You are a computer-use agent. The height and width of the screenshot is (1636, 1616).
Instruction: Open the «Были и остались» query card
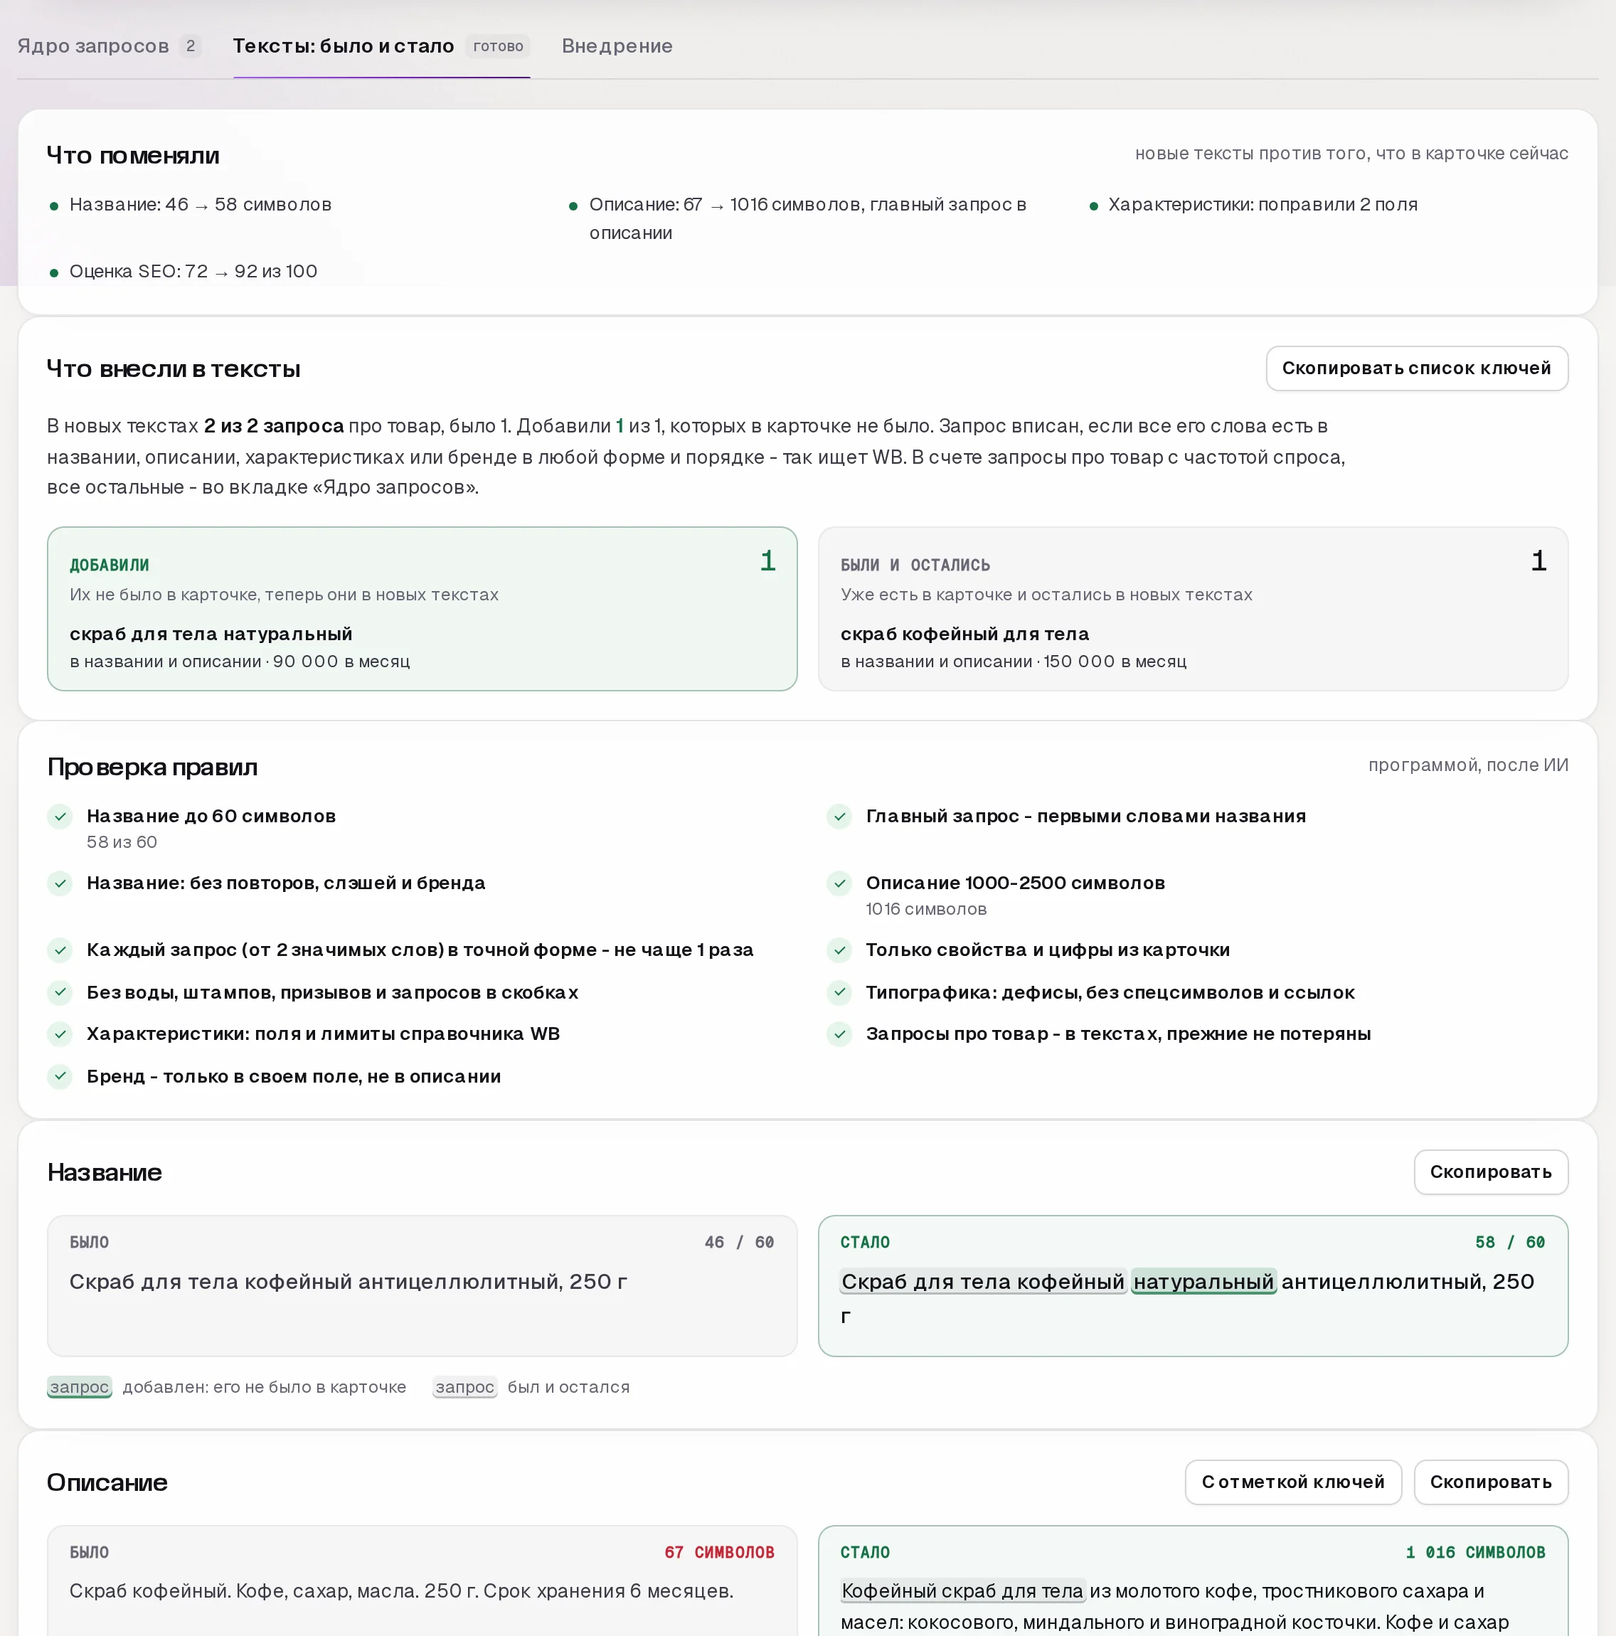point(1193,609)
